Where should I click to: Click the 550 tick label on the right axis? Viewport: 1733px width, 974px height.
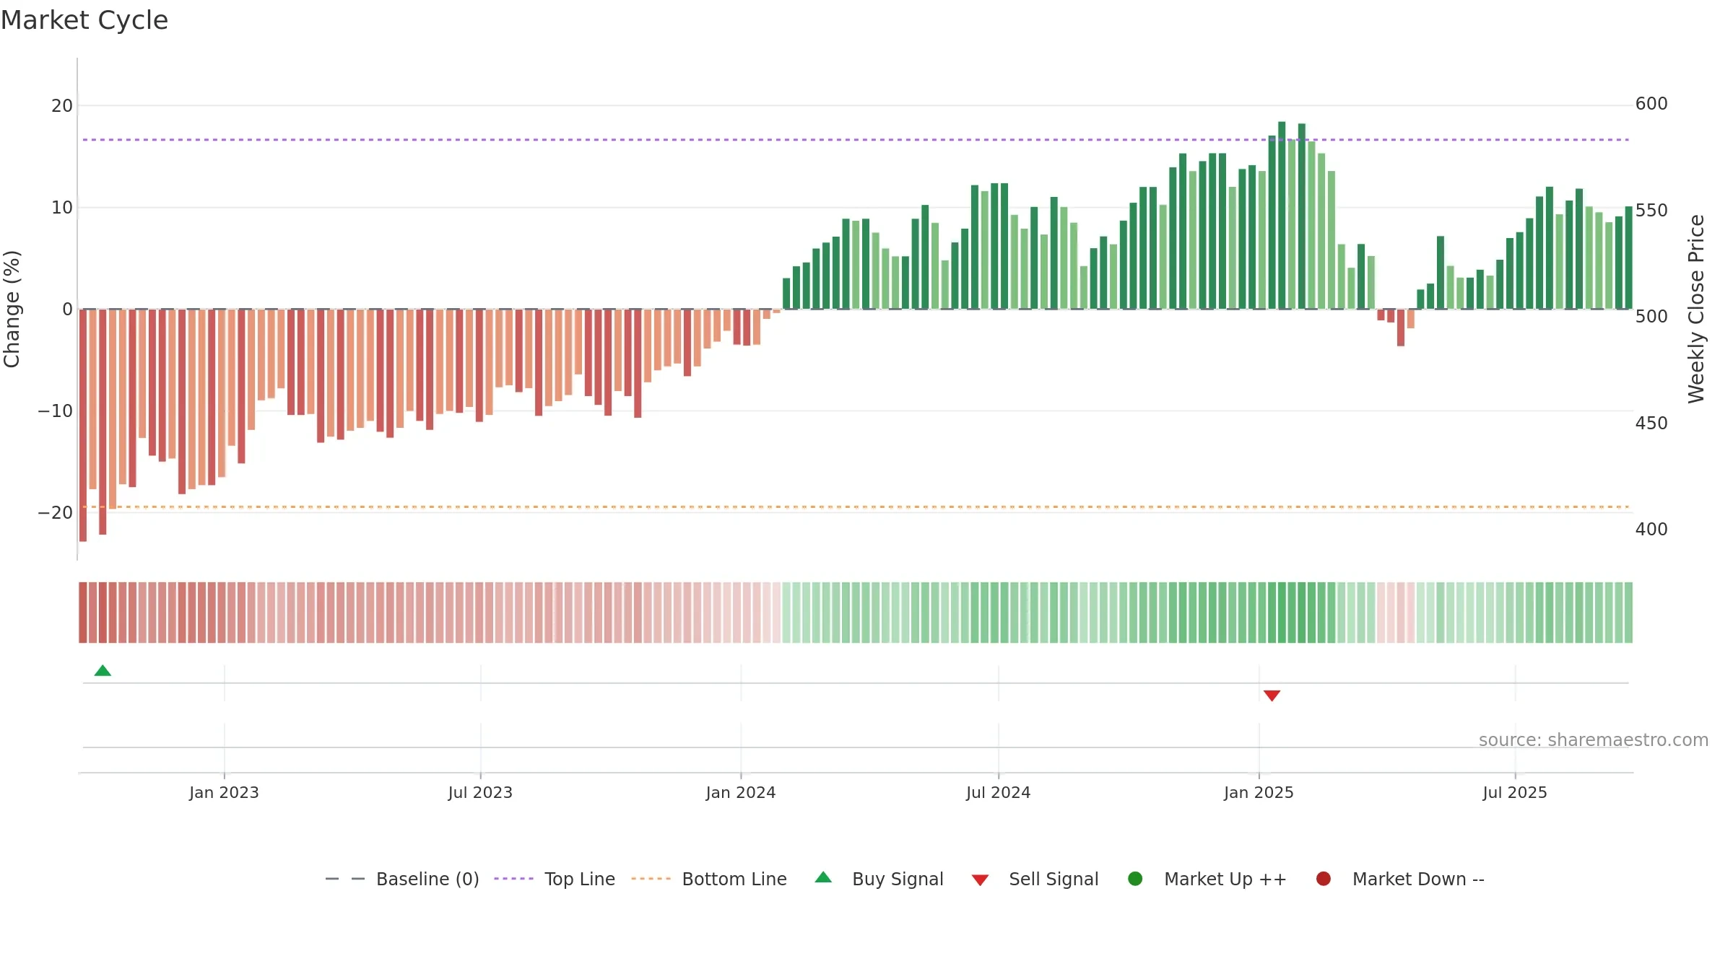(x=1651, y=211)
